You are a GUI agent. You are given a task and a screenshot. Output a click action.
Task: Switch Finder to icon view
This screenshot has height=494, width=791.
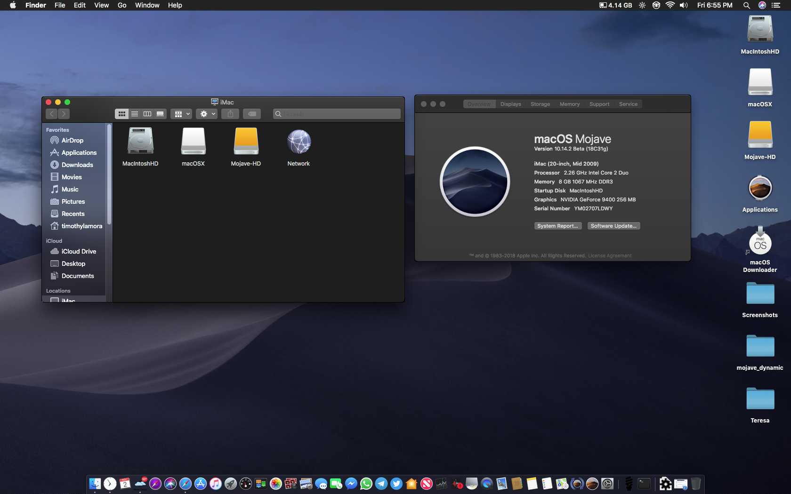(x=121, y=114)
